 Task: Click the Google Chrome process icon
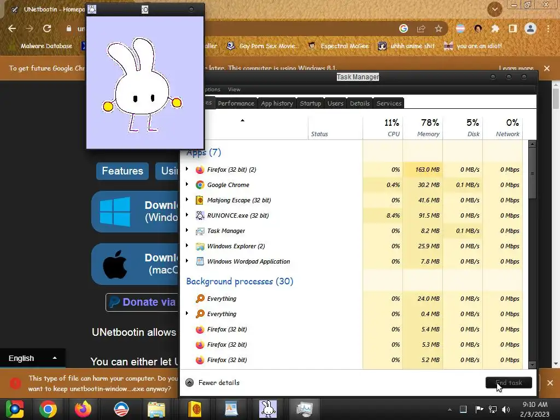(x=200, y=185)
